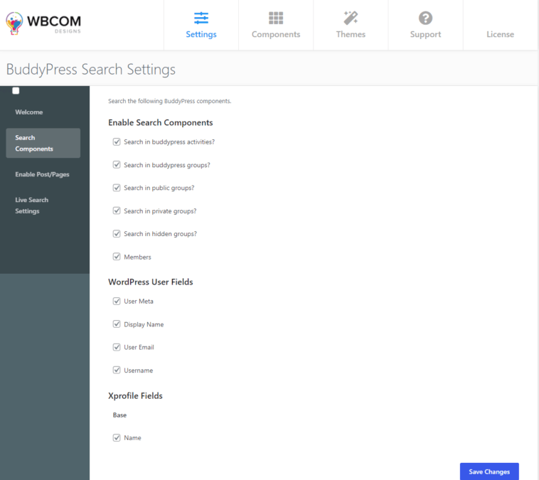
Task: Disable Search in private groups
Action: click(117, 210)
